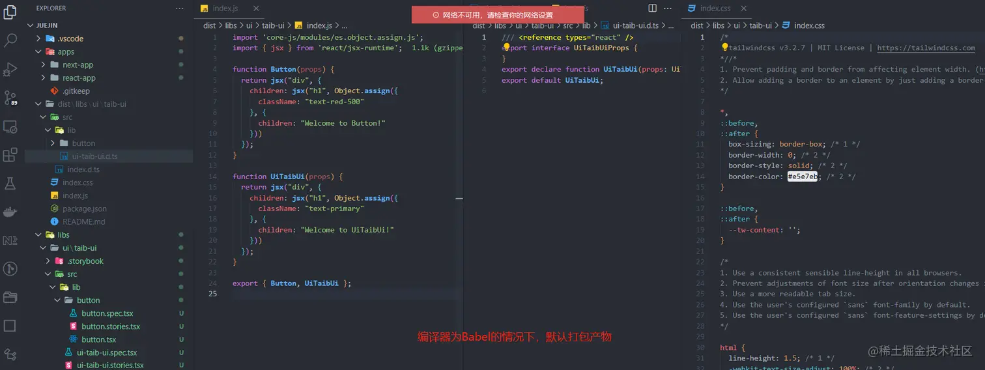Switch to the index.js tab
Viewport: 985px width, 370px height.
tap(225, 8)
